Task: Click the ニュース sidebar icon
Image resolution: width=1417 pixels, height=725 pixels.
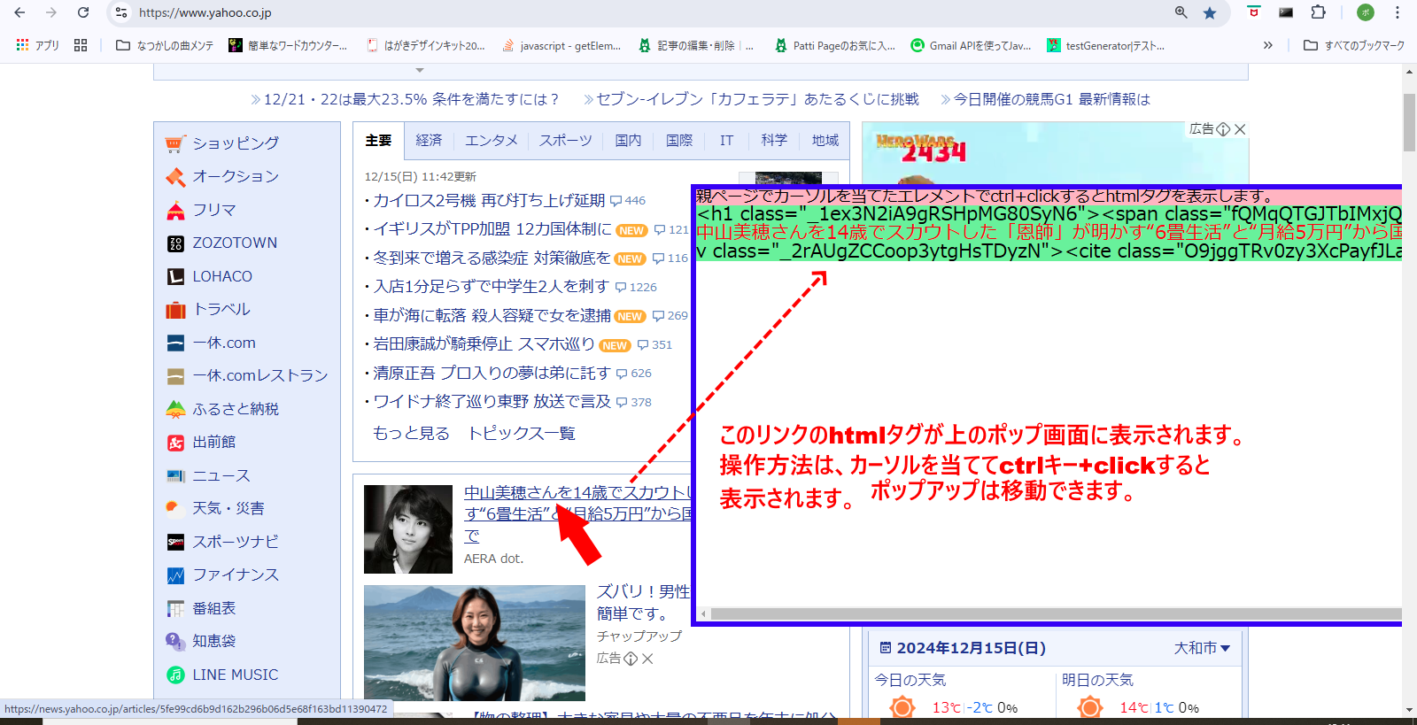Action: pyautogui.click(x=175, y=476)
